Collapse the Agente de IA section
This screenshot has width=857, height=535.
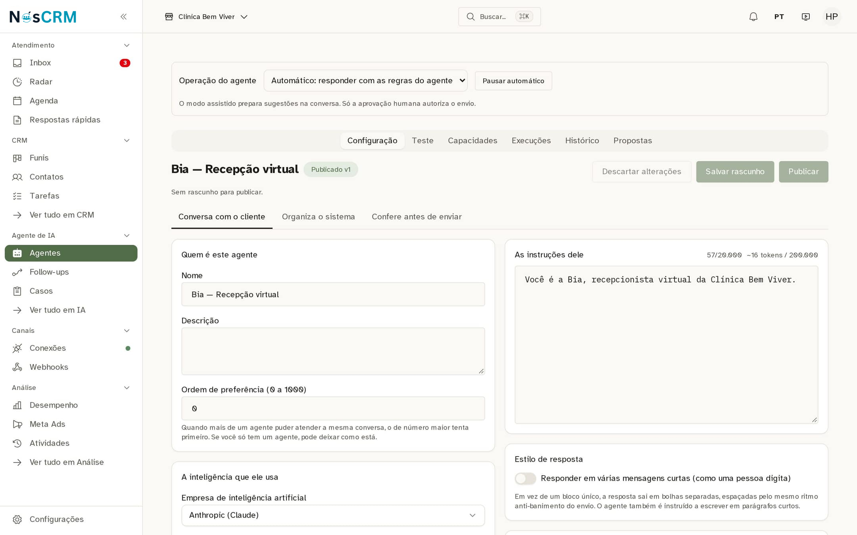[127, 235]
